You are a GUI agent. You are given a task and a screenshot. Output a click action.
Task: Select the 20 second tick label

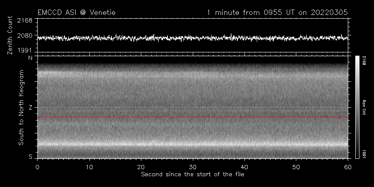(x=141, y=167)
